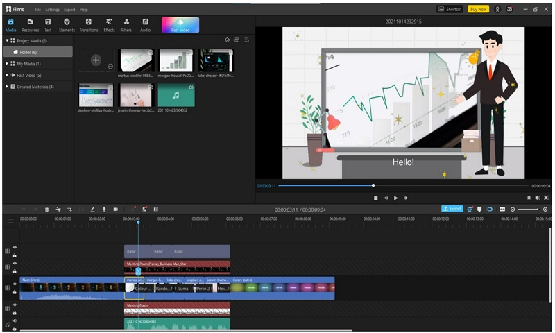The width and height of the screenshot is (555, 333).
Task: Click the pencil edit icon in toolbar
Action: (x=92, y=210)
